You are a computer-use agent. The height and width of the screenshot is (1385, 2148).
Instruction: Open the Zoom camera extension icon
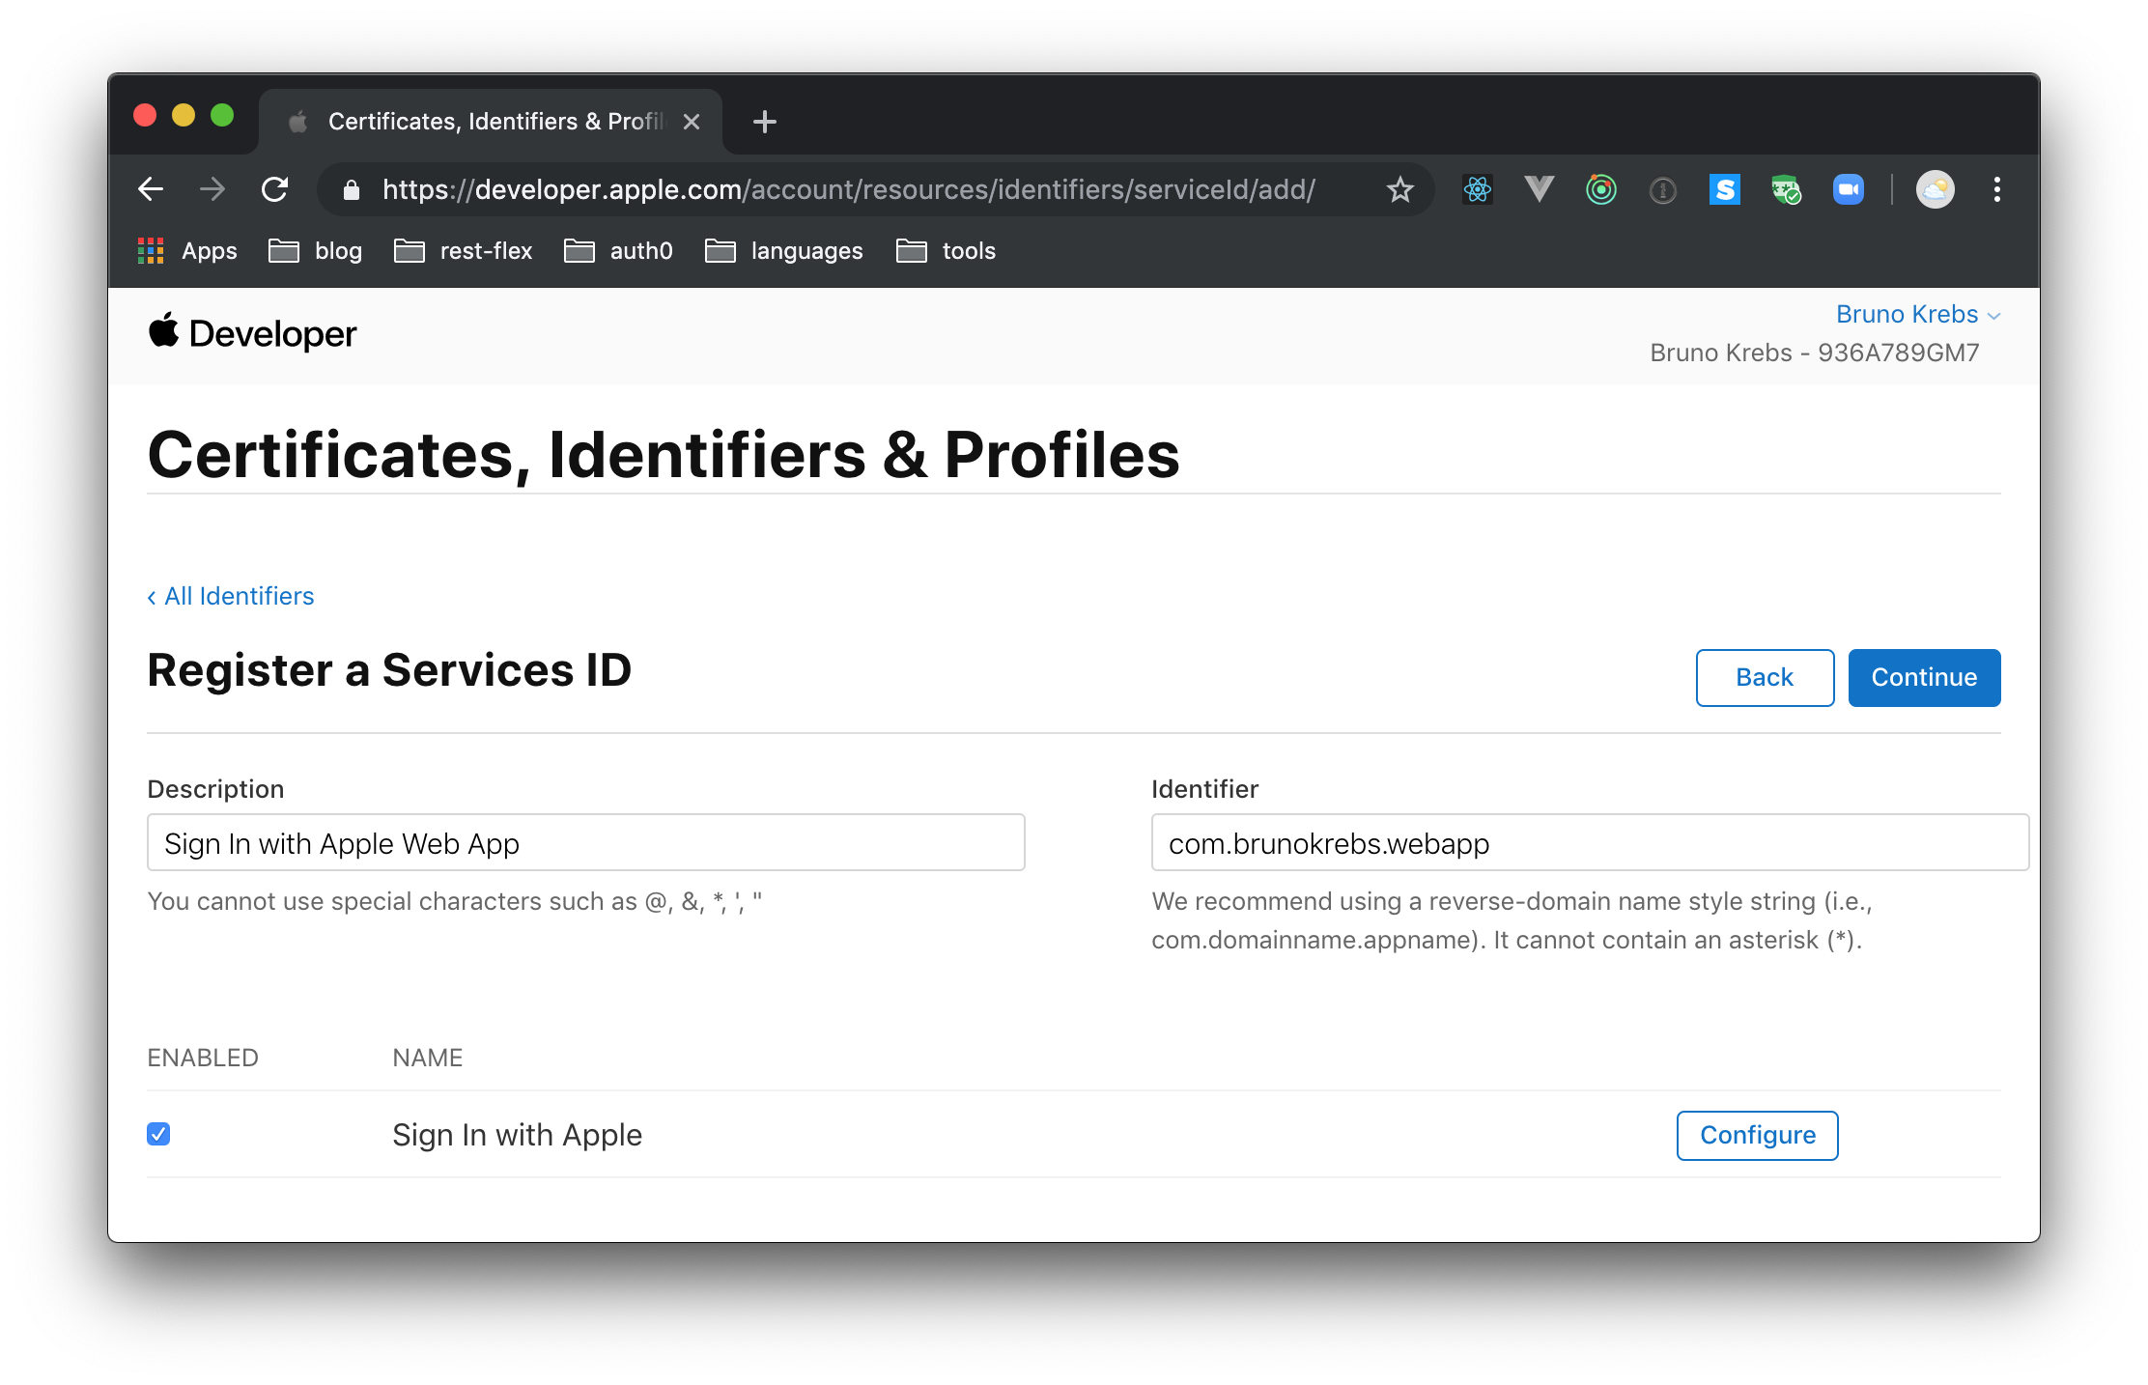[x=1848, y=189]
